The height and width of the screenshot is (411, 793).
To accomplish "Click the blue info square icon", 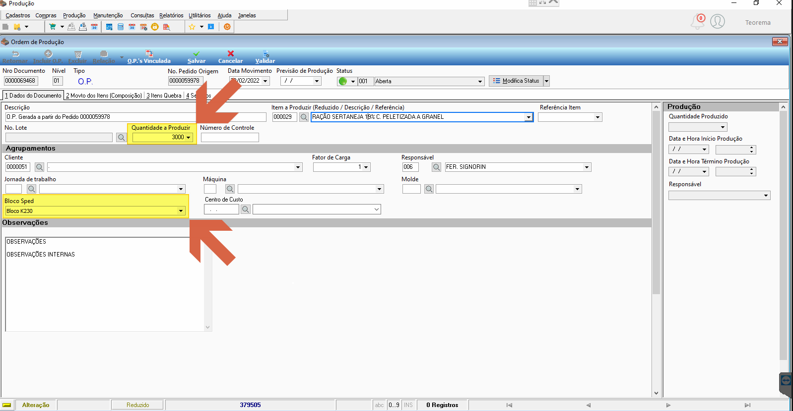I will 211,27.
